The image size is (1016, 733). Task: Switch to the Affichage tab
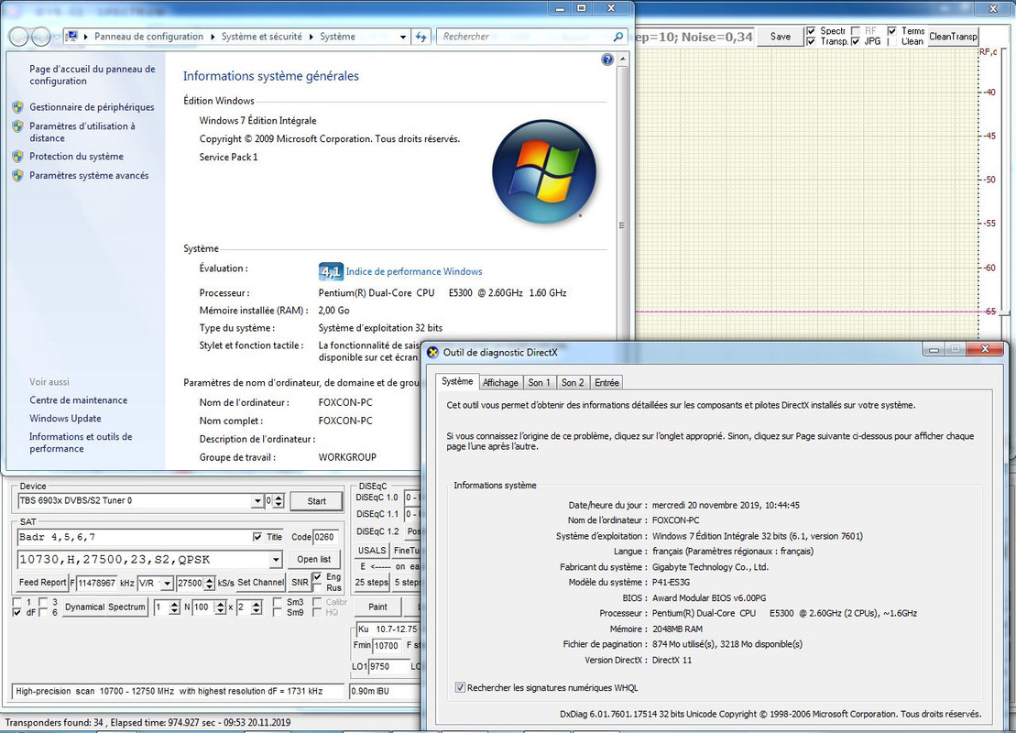500,382
